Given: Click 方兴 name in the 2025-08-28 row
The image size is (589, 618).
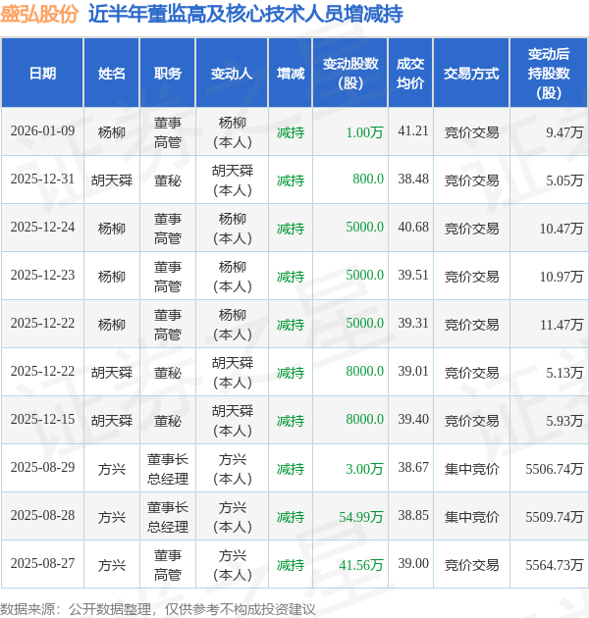Looking at the screenshot, I should pos(112,517).
